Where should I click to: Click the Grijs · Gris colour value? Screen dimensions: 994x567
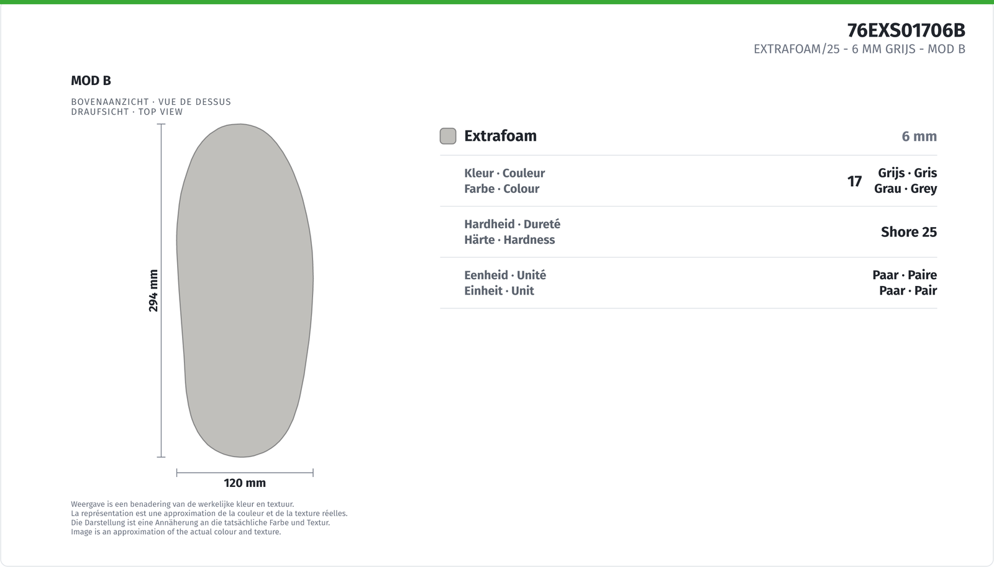coord(907,173)
